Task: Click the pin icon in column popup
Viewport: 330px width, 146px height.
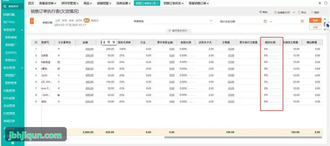Action: tap(109, 42)
